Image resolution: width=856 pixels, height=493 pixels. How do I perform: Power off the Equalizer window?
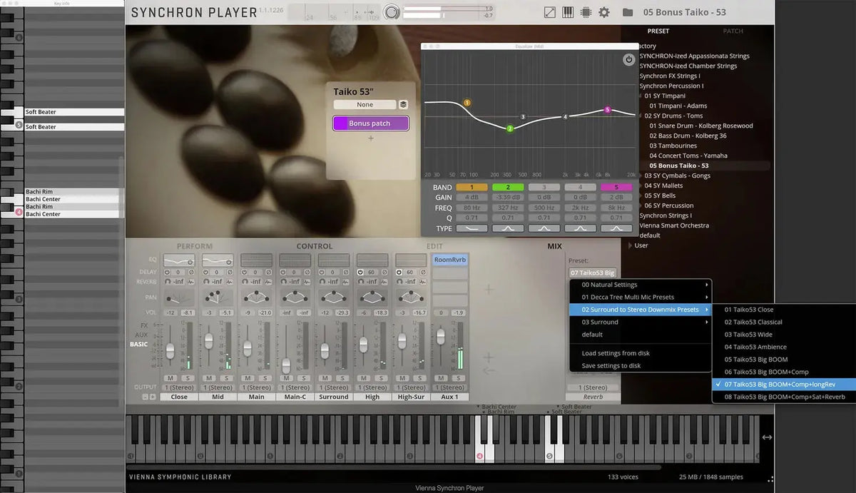click(629, 61)
